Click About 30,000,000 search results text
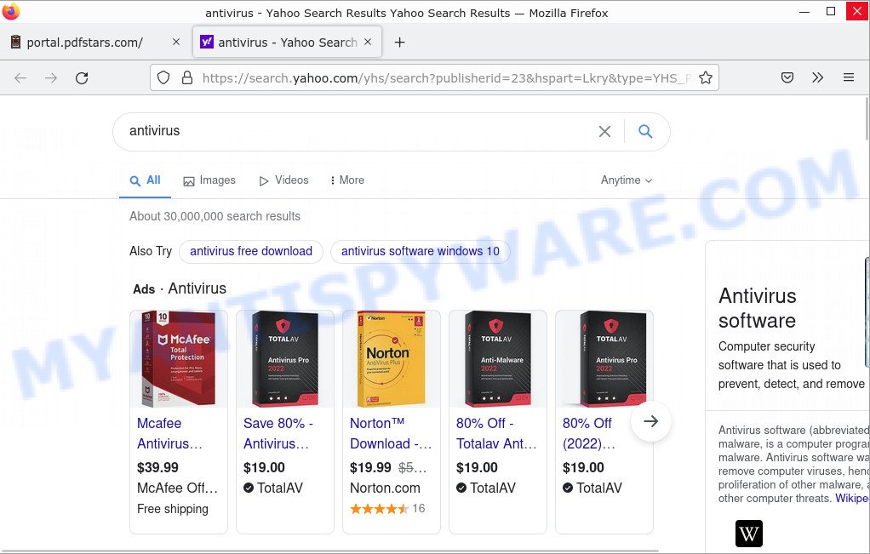The height and width of the screenshot is (554, 870). [x=215, y=216]
